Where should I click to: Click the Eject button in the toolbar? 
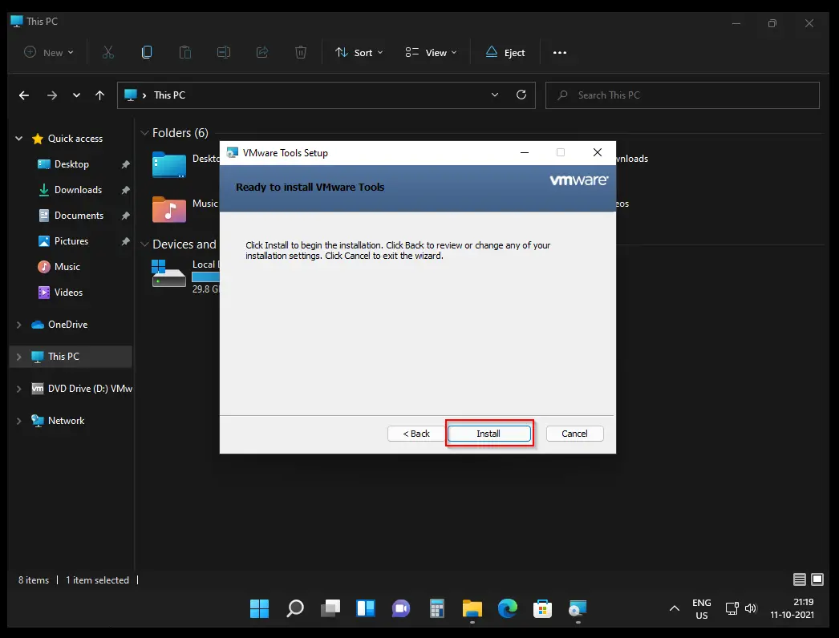[x=505, y=52]
